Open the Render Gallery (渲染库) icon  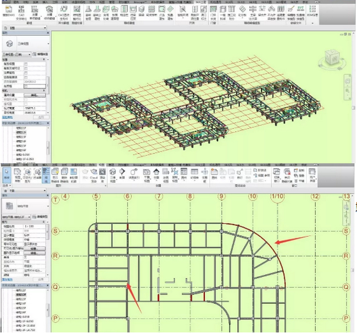[x=103, y=175]
